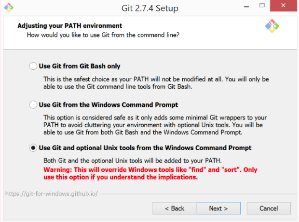Select the 'Use Git from Git Bash only' radio button
Screen dimensions: 299x222
pos(33,66)
